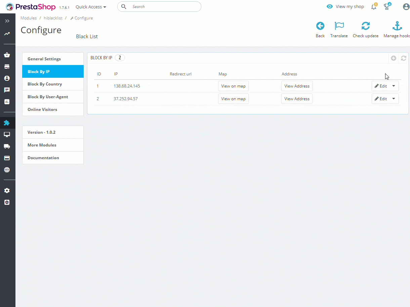Open Stats bar-chart icon in sidebar
Image resolution: width=410 pixels, height=307 pixels.
pos(7,102)
